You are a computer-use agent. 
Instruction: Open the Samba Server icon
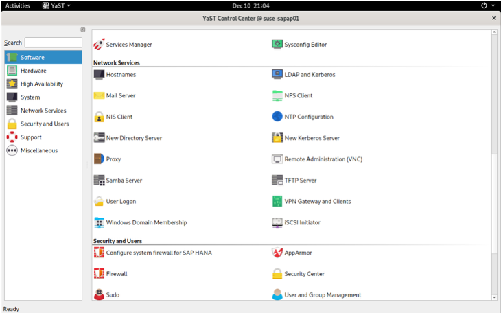[99, 181]
